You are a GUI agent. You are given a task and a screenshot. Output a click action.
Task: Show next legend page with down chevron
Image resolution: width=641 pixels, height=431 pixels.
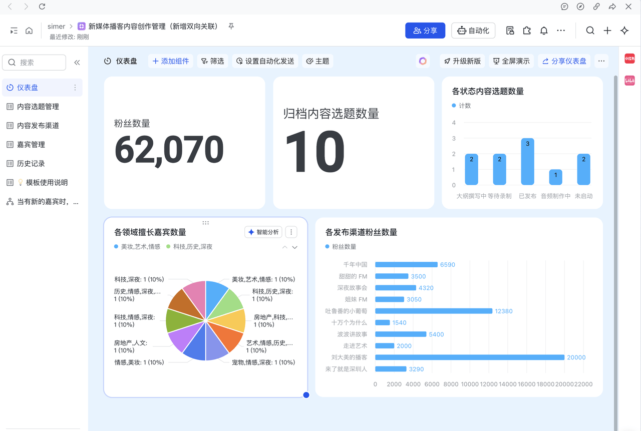(295, 247)
